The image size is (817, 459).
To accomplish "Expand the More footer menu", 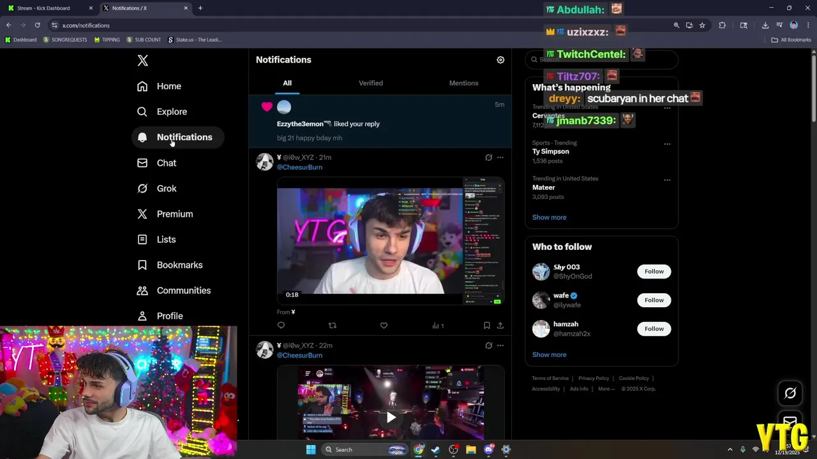I will [x=606, y=389].
